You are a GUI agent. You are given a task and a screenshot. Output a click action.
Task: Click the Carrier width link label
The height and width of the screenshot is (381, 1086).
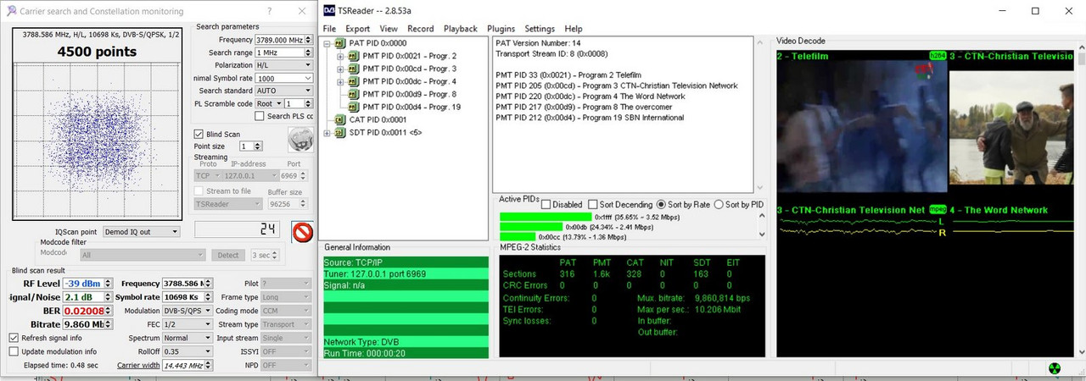(x=138, y=365)
